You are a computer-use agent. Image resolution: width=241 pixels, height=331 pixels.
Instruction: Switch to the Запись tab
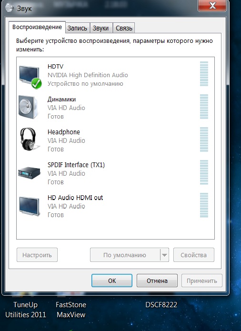tap(77, 28)
